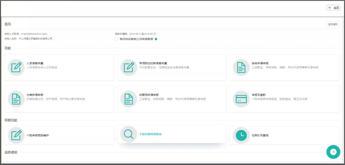Select the 首页 page heading
The height and width of the screenshot is (165, 345).
click(8, 24)
